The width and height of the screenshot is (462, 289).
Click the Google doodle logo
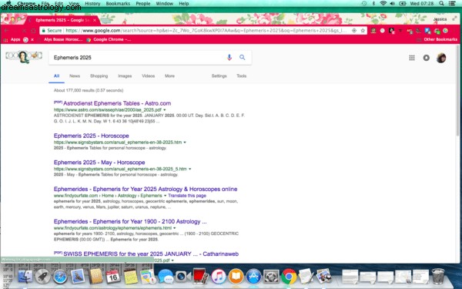point(24,56)
